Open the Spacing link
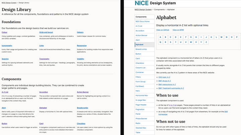The image size is (241, 135). point(5,59)
